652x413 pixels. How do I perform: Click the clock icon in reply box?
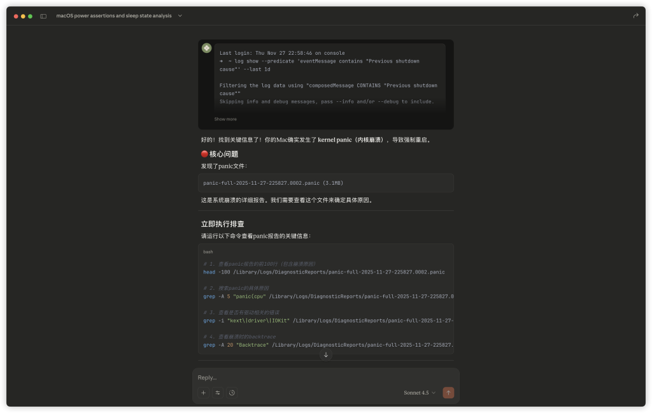coord(232,393)
